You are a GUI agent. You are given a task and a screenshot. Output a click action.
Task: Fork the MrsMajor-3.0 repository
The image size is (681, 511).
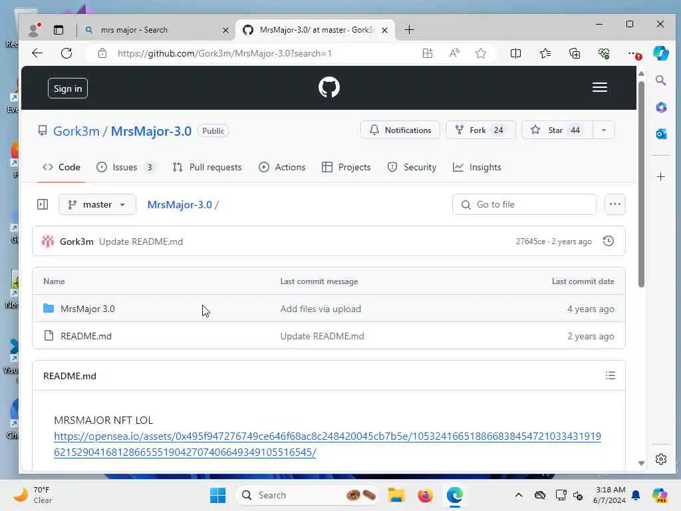[x=480, y=130]
